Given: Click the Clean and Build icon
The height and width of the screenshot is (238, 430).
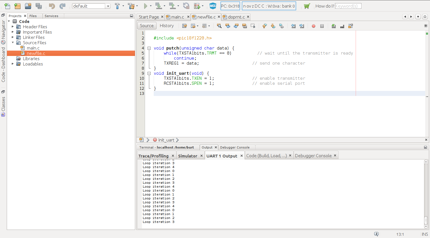Looking at the screenshot, I should [x=131, y=6].
